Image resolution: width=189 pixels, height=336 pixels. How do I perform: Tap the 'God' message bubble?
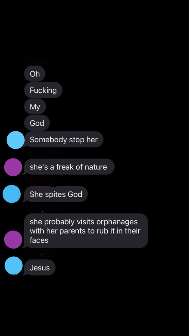tap(37, 123)
